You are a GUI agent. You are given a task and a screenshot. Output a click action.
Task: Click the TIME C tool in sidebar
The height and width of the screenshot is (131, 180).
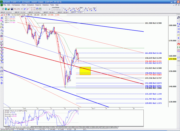click(x=2, y=61)
